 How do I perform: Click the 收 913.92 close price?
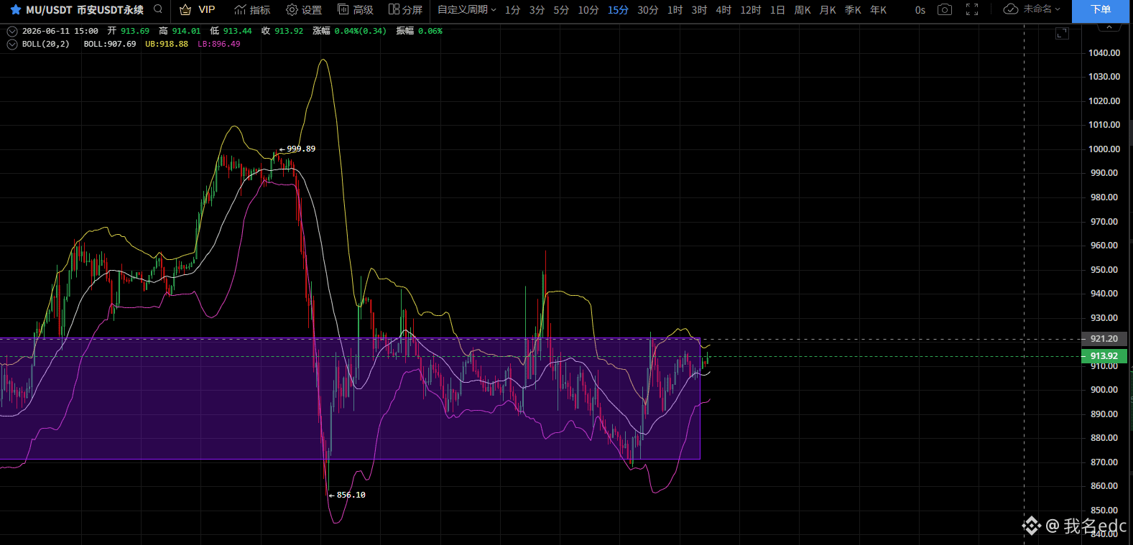click(282, 31)
